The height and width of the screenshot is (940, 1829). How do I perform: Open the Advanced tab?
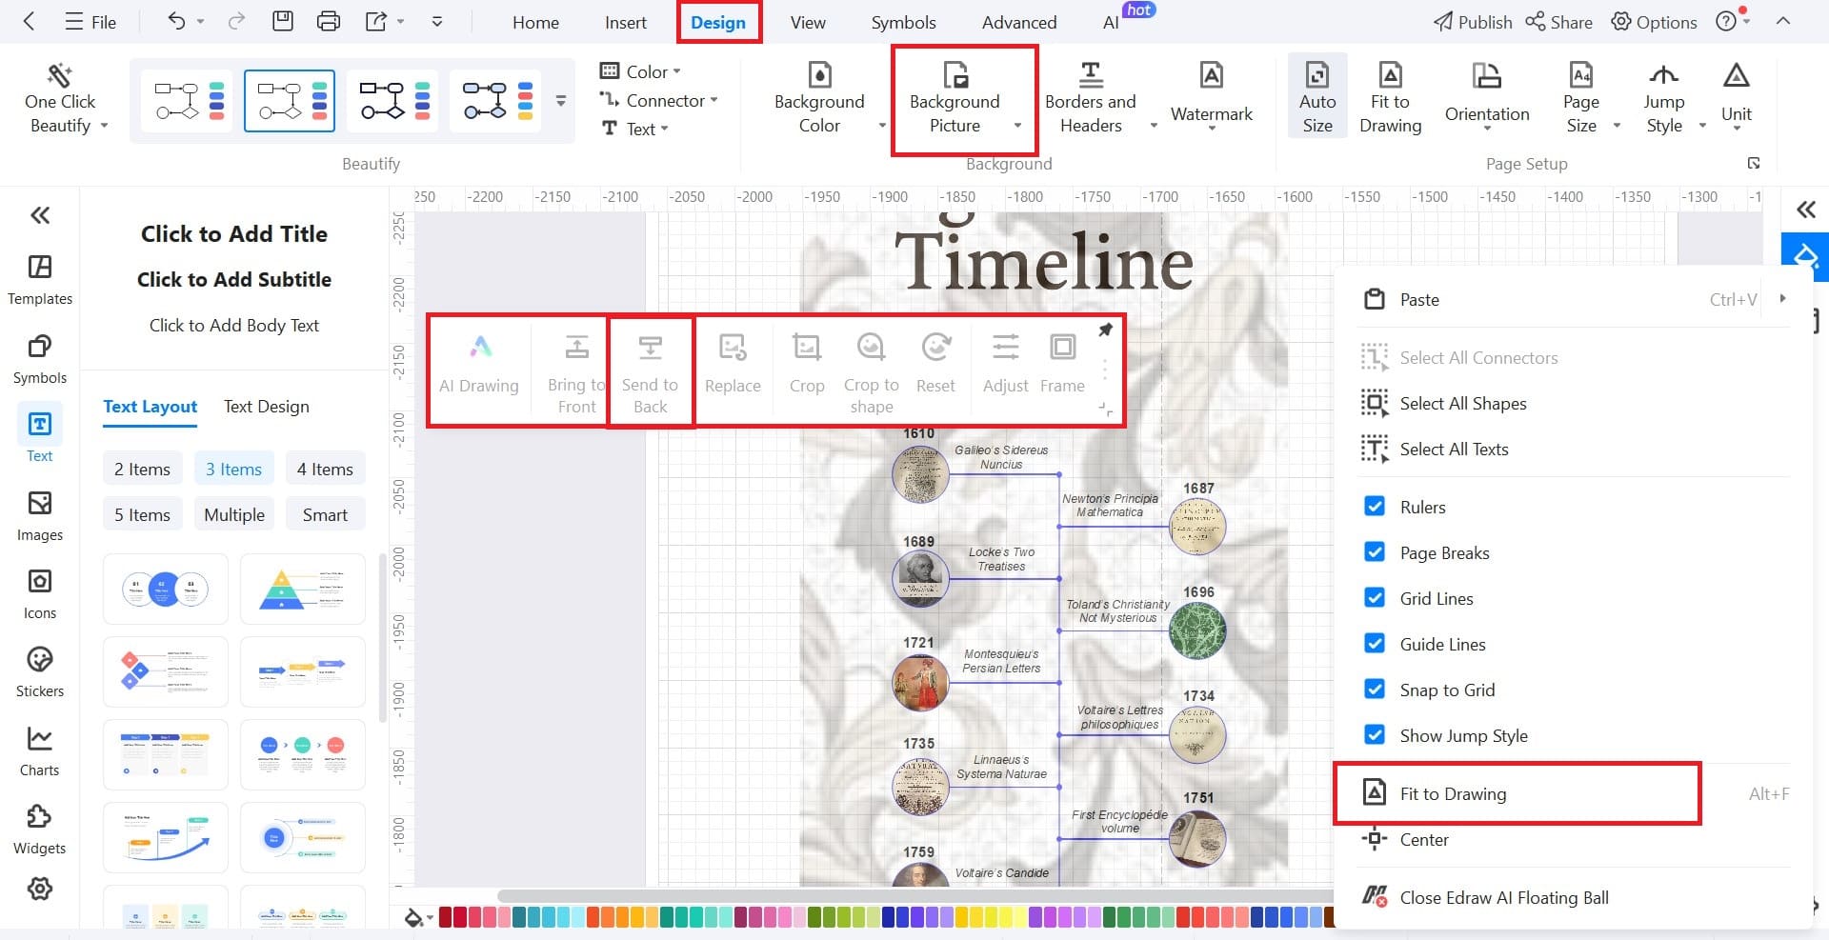click(x=1019, y=22)
